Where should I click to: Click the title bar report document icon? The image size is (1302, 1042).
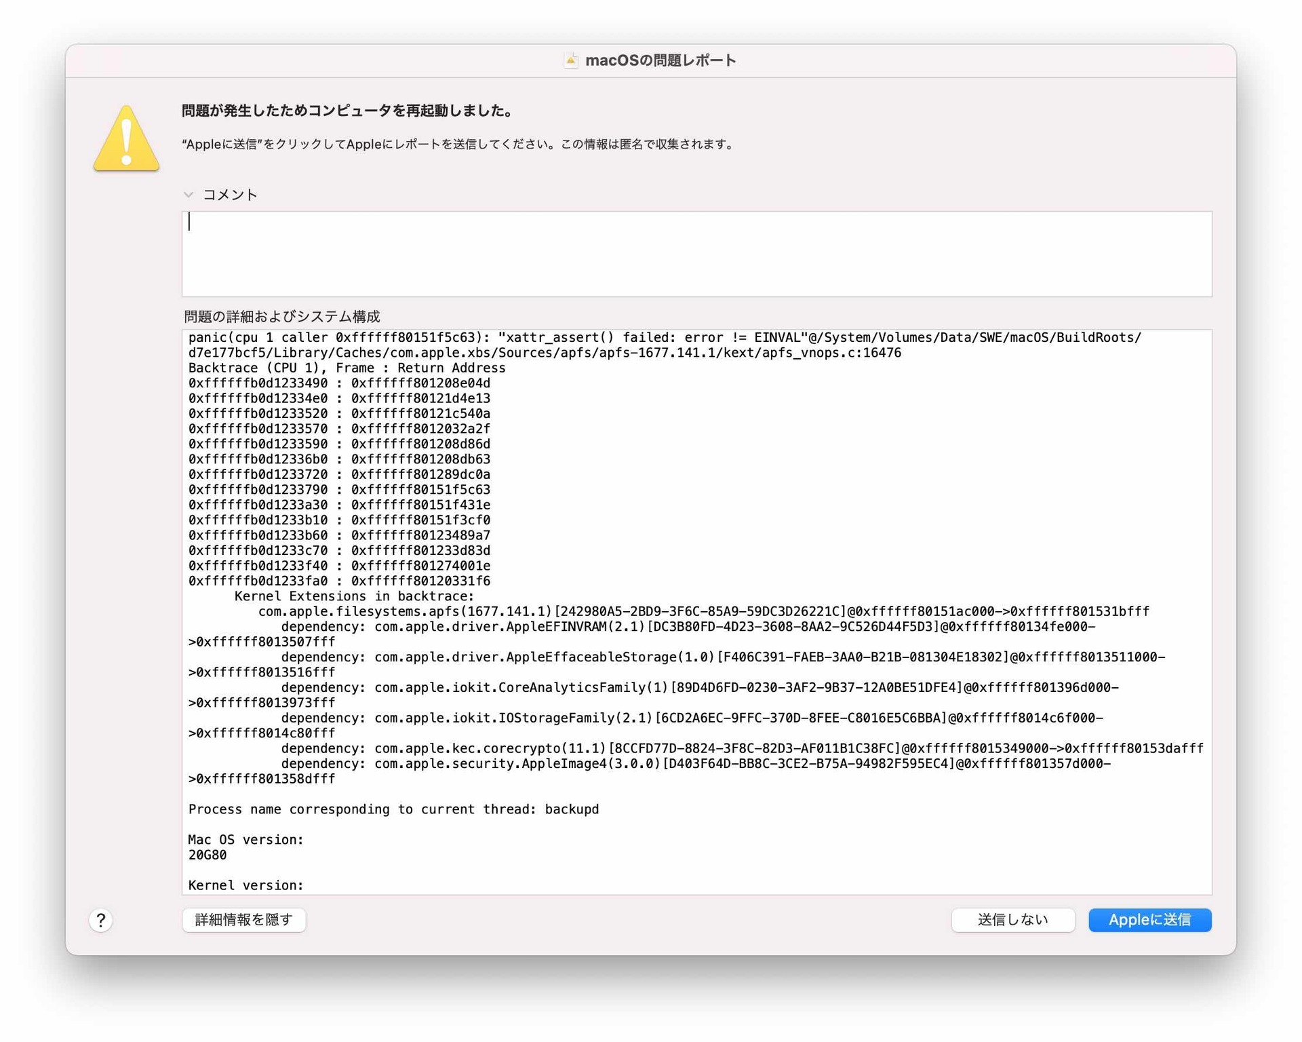(x=571, y=60)
